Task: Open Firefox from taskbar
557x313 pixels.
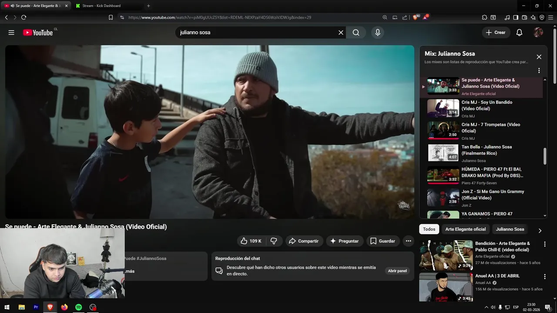Action: click(x=64, y=307)
